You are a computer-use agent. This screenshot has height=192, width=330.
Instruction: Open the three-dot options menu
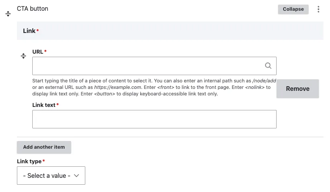pos(318,9)
